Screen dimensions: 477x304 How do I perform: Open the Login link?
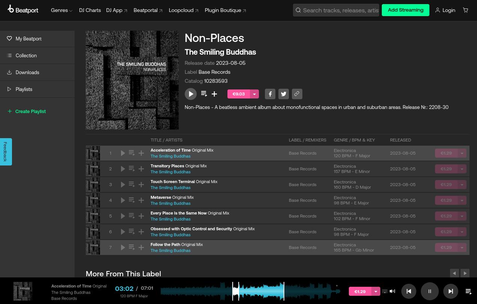445,10
